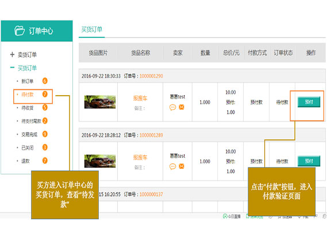Open 报废车 product link in order 1000001289
The image size is (327, 228).
[x=140, y=158]
